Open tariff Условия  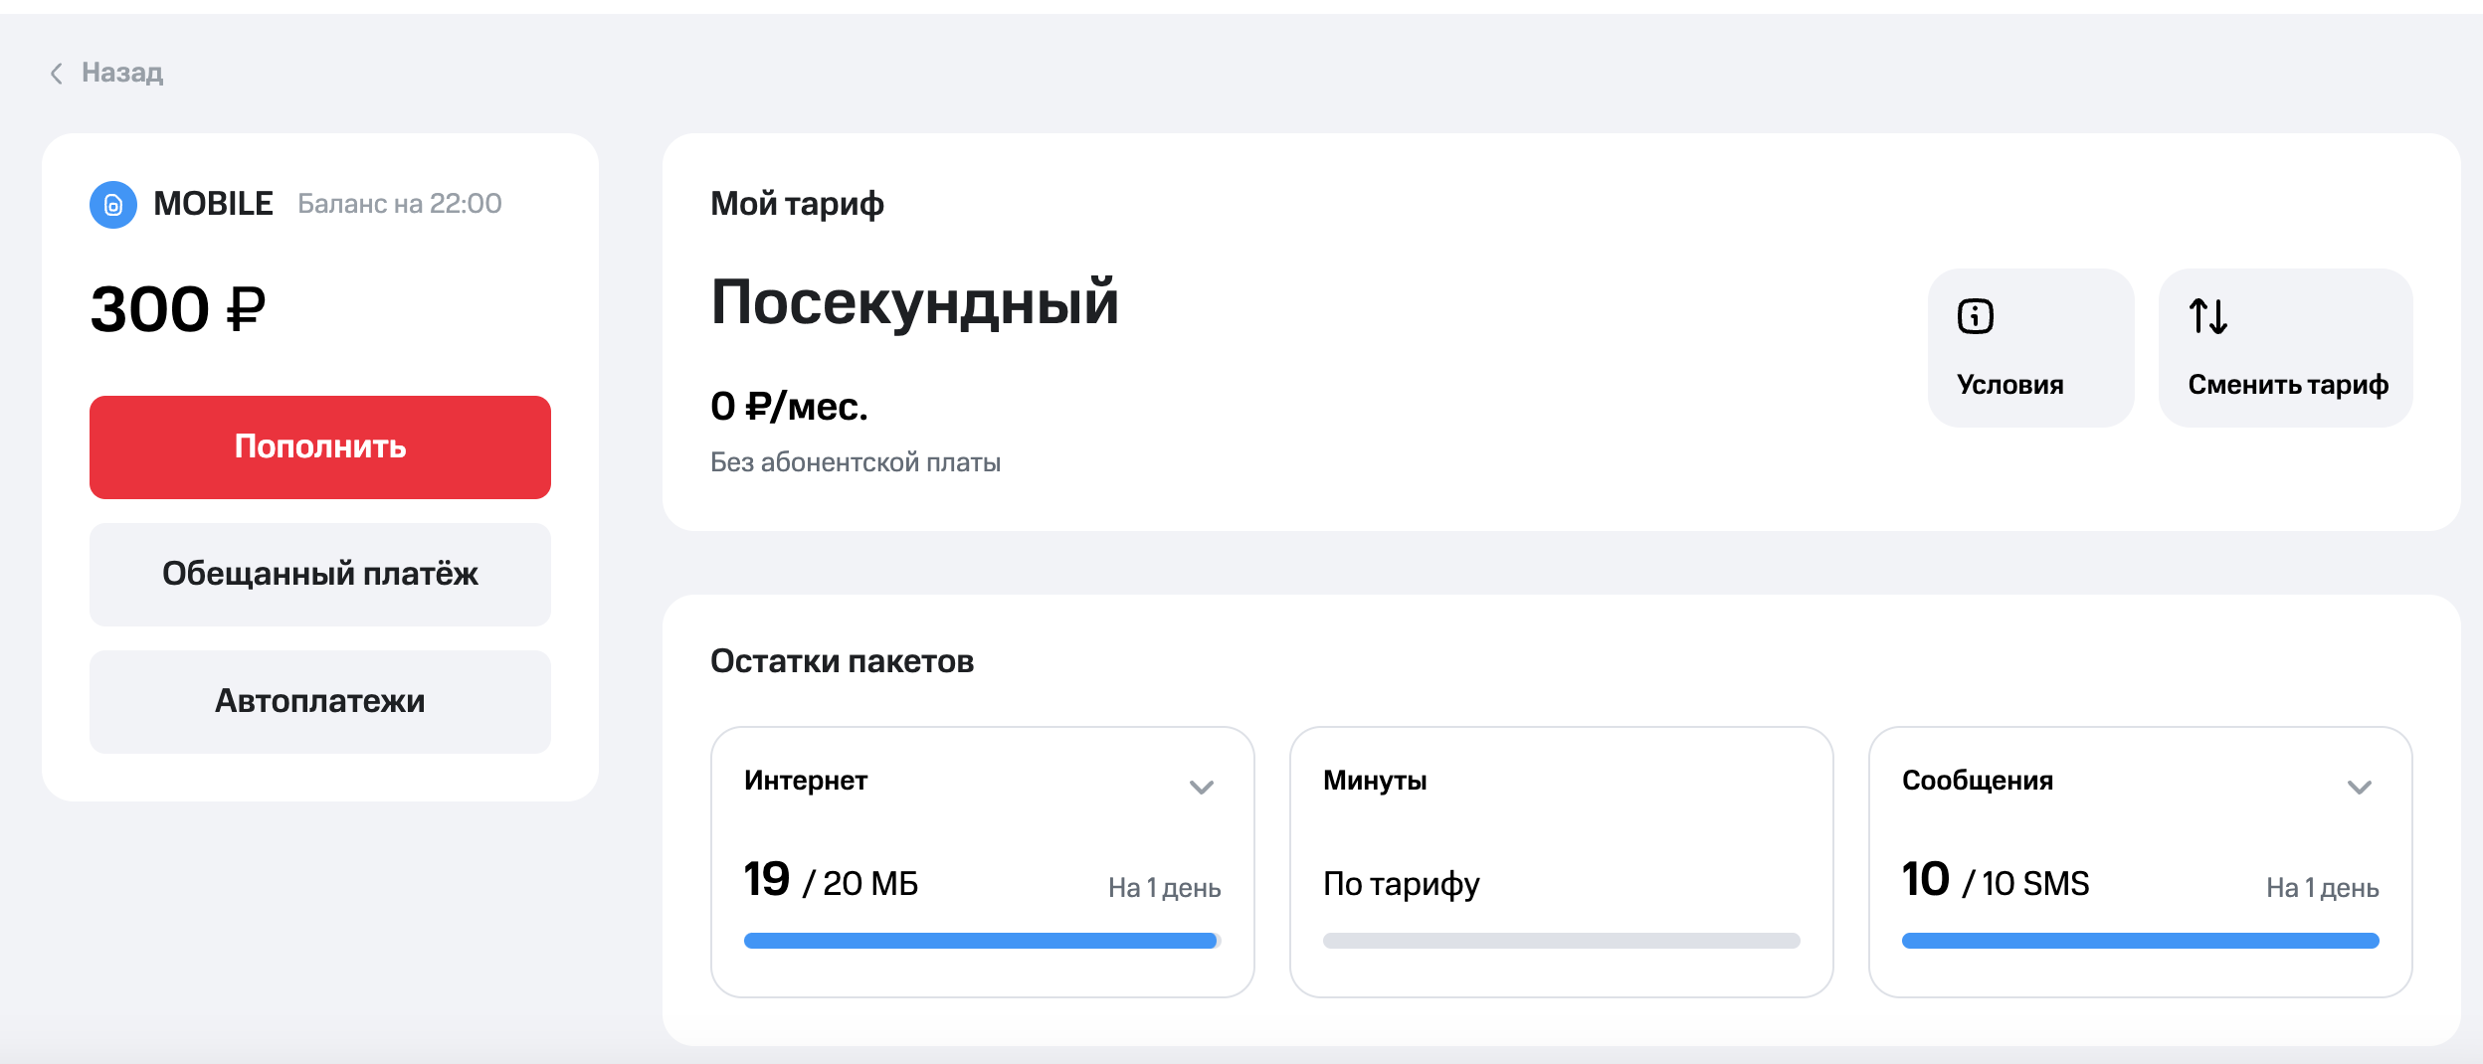(x=2030, y=348)
